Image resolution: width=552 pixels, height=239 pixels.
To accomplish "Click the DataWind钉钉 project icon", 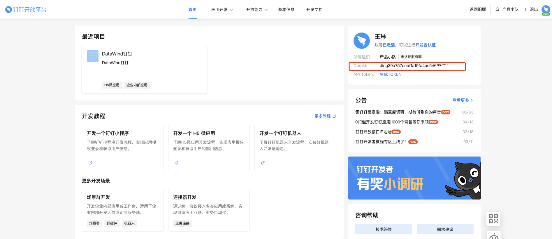I will click(x=93, y=56).
